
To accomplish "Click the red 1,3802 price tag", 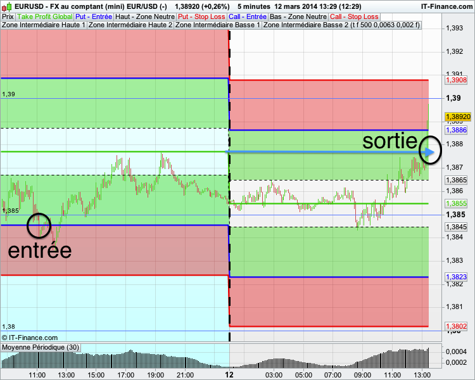I will (x=457, y=326).
